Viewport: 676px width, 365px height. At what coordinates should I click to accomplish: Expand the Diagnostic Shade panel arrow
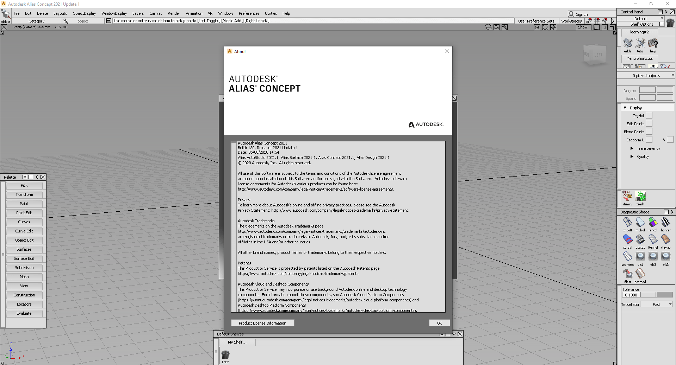coord(672,212)
